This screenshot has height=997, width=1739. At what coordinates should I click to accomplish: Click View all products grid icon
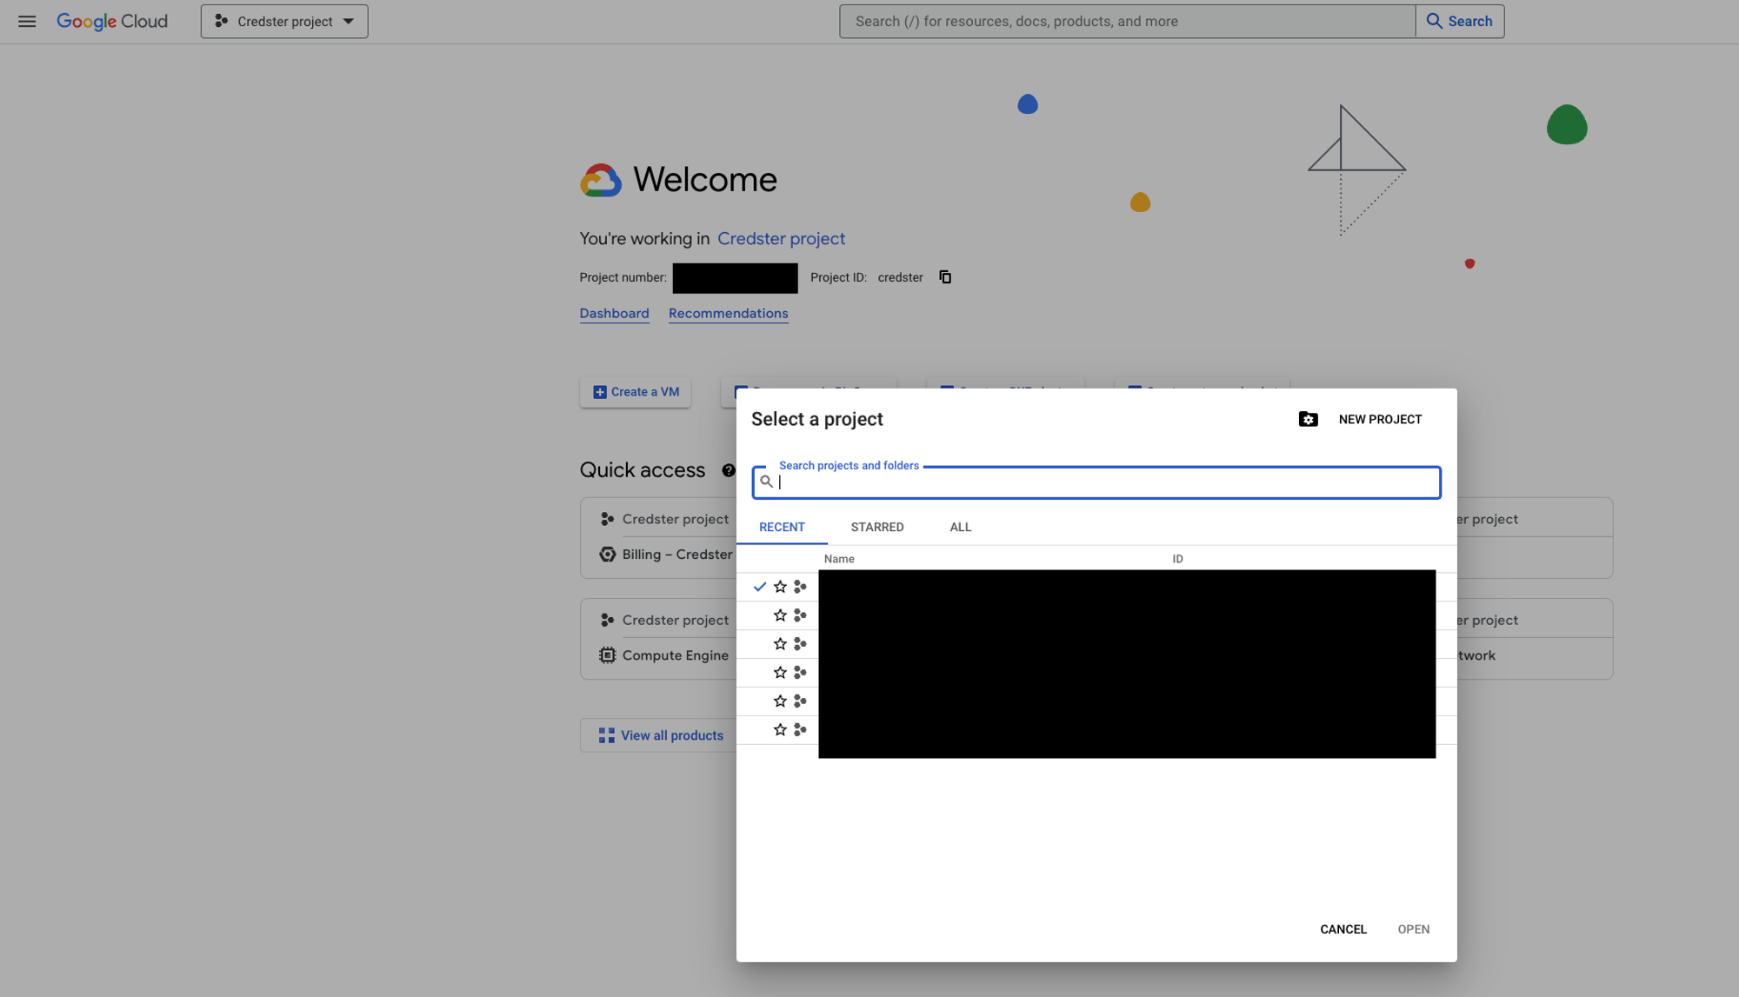click(x=606, y=735)
